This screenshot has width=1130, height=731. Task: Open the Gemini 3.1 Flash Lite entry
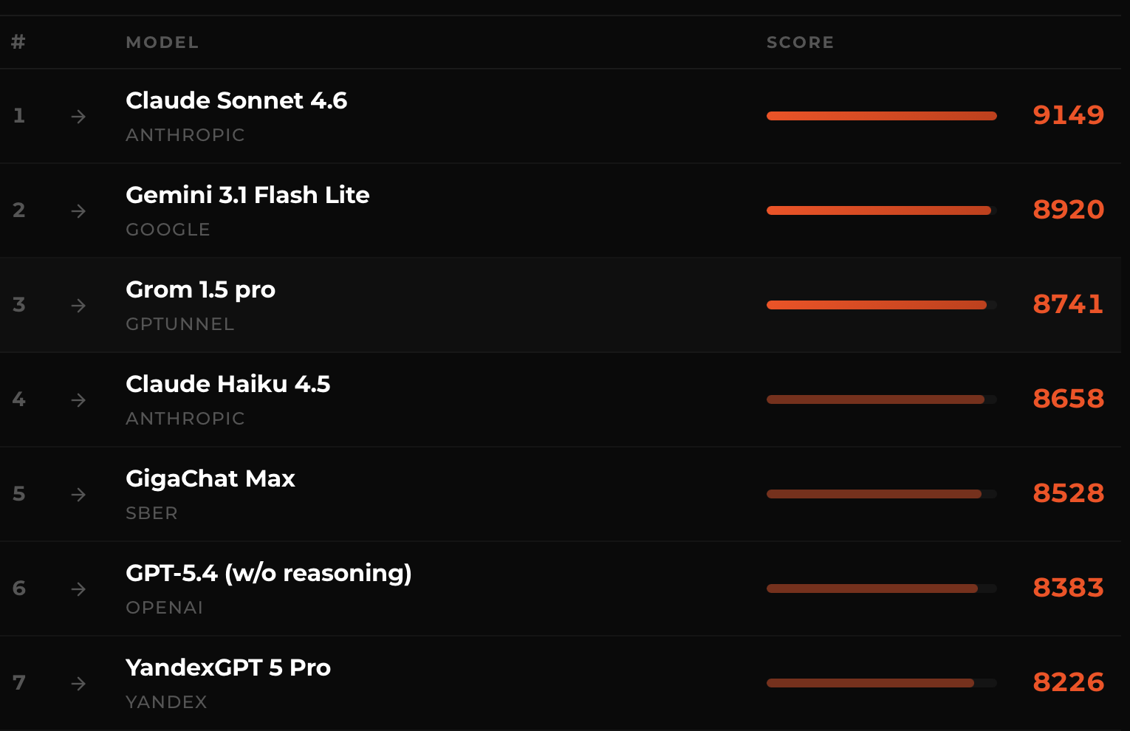pos(247,195)
